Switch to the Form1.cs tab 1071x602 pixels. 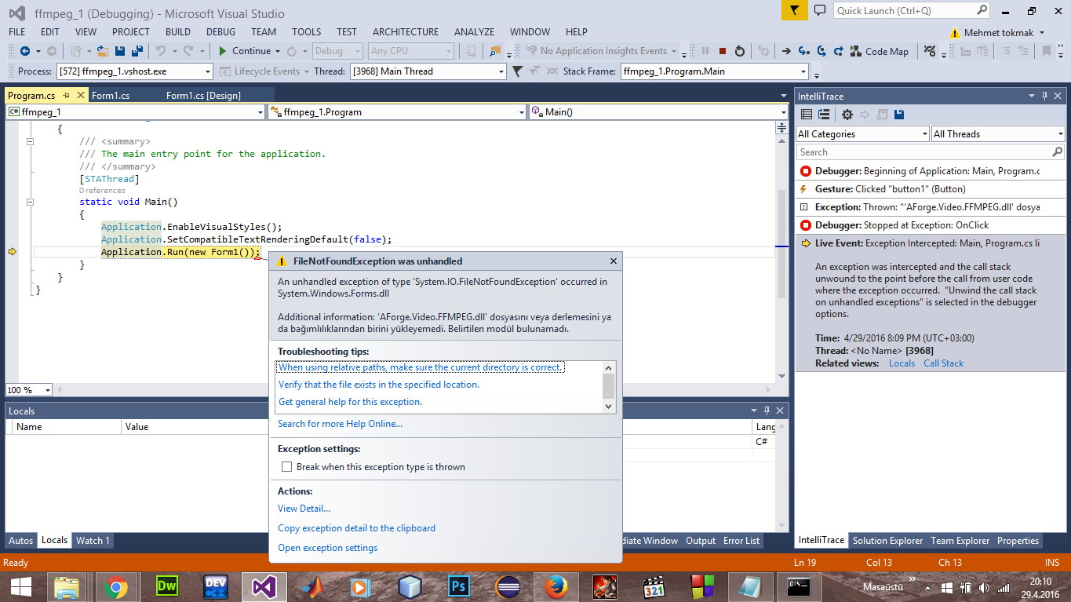(111, 96)
